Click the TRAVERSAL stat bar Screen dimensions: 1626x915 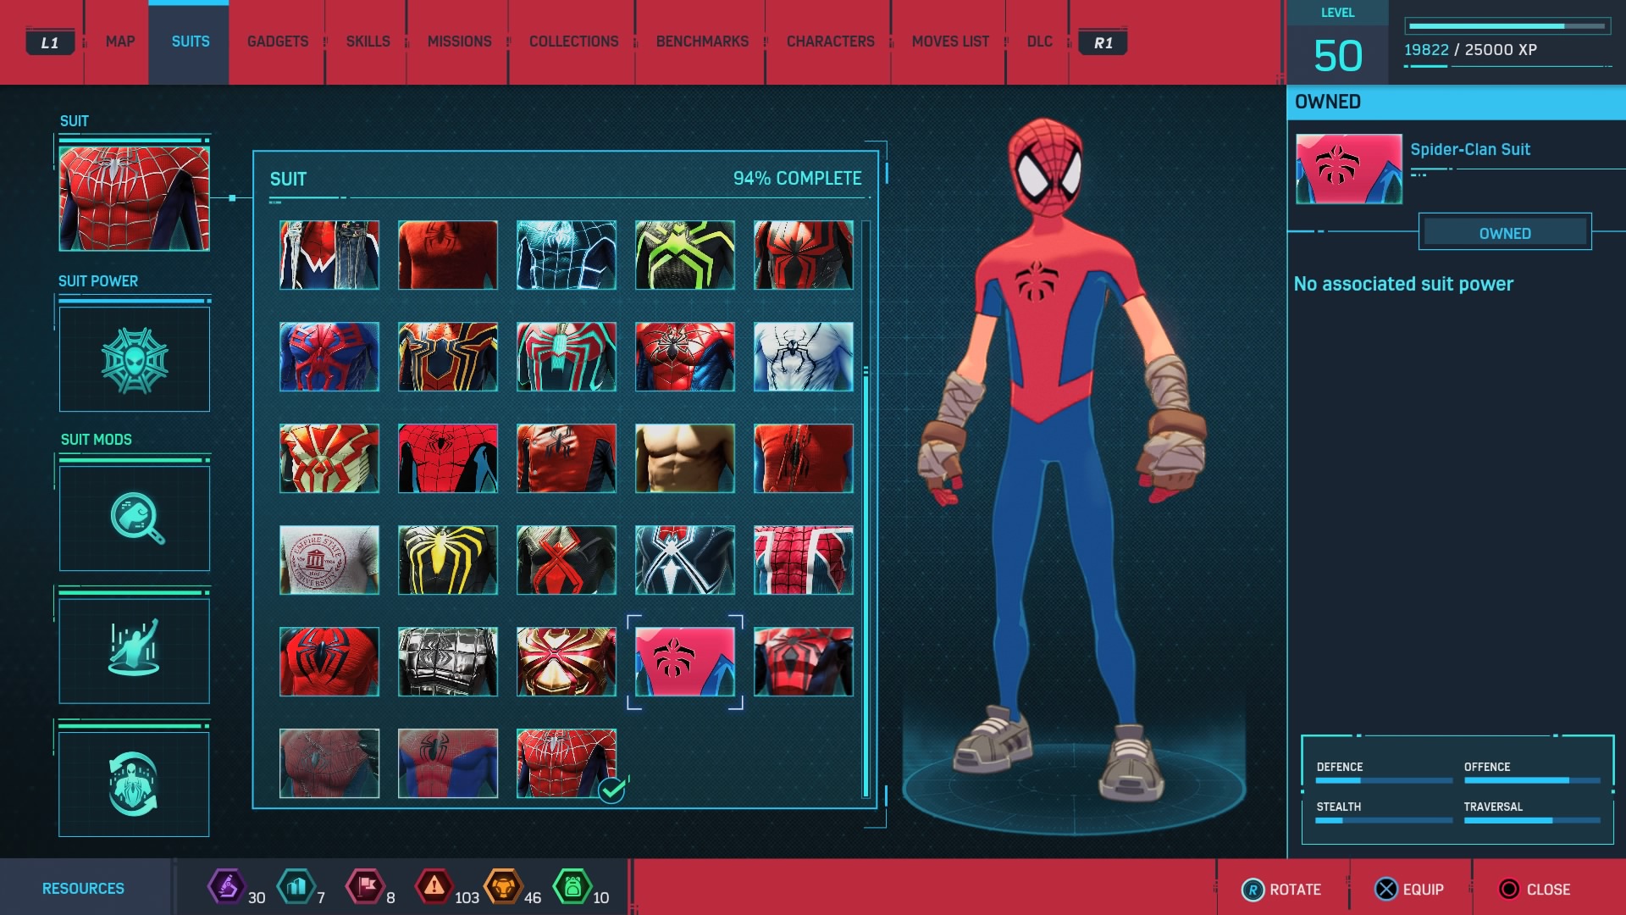click(x=1531, y=820)
